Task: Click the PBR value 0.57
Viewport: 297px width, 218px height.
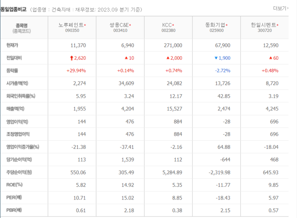Action: pos(274,210)
